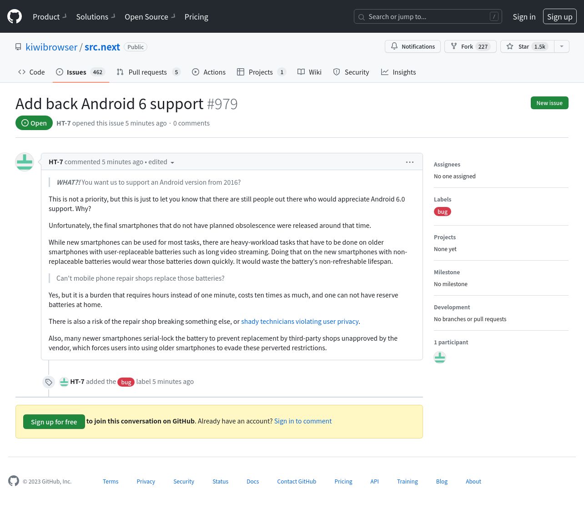Open the Docs footer link
The width and height of the screenshot is (584, 509).
253,481
